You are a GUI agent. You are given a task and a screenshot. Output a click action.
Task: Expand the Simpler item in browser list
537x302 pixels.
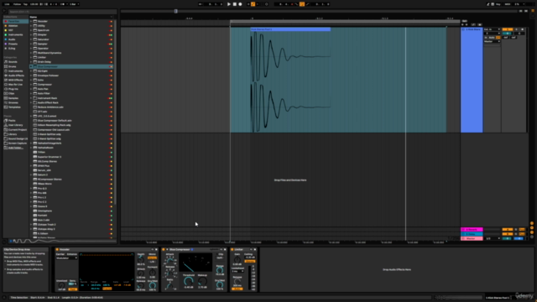coord(31,34)
